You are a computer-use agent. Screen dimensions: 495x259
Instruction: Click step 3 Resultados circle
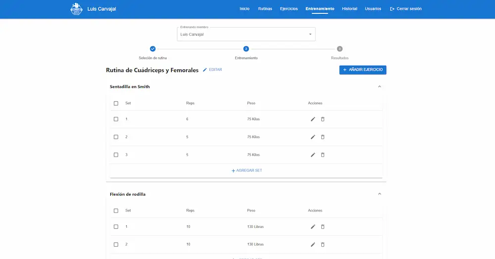pyautogui.click(x=340, y=49)
